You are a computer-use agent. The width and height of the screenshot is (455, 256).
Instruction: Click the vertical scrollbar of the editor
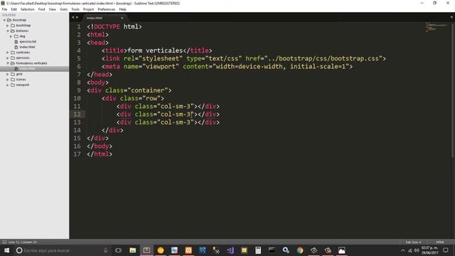452,90
